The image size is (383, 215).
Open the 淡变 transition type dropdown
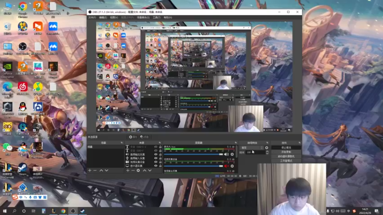252,148
